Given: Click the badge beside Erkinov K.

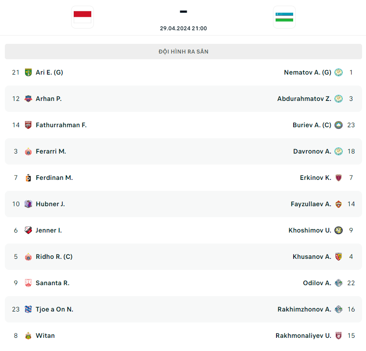Looking at the screenshot, I should click(x=338, y=178).
